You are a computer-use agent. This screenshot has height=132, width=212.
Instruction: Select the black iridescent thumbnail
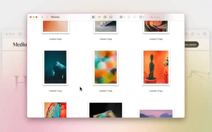(106, 110)
